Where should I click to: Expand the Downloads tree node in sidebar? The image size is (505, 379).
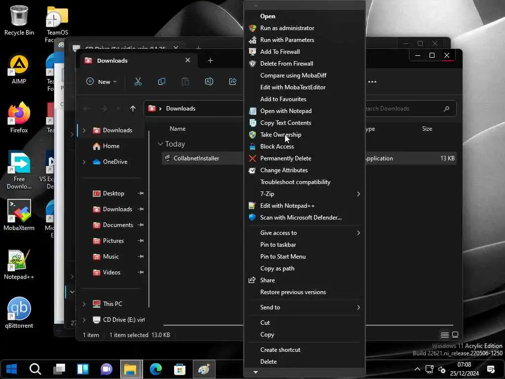tap(84, 130)
